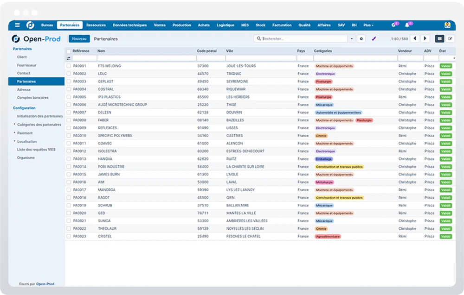
Task: Click the large Open-Prod brand logo
Action: 36,39
